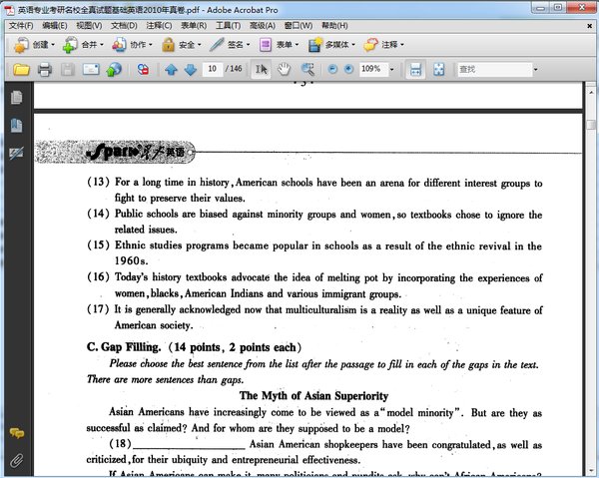Open the Comments panel in sidebar
The image size is (599, 478).
(16, 433)
